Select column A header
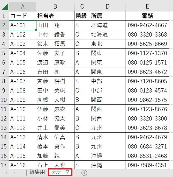Viewport: 173px width, 177px height. 22,6
